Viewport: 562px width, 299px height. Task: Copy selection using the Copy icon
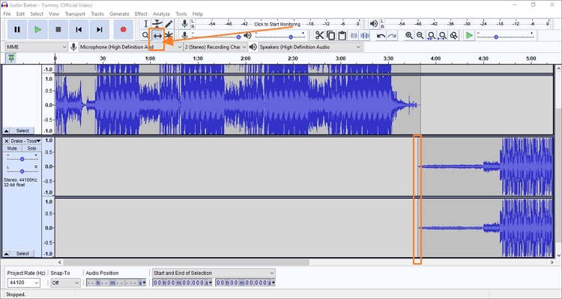pos(330,35)
